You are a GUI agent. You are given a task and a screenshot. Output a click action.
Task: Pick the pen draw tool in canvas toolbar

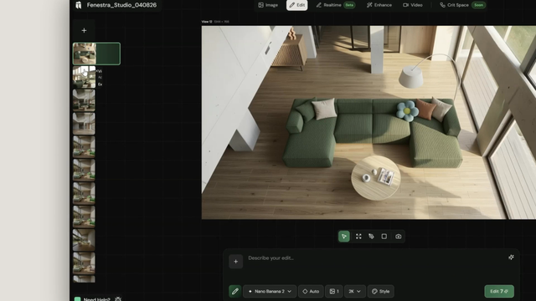pos(371,236)
